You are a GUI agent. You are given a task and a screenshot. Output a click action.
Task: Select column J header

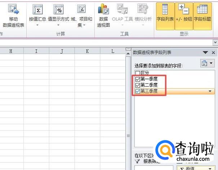(62, 51)
